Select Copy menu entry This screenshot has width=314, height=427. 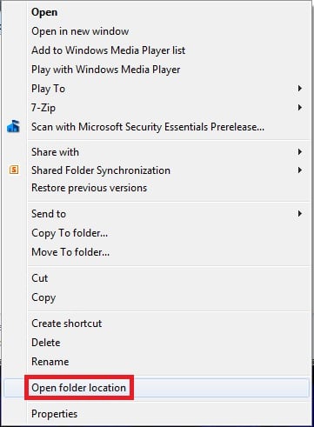click(x=43, y=297)
